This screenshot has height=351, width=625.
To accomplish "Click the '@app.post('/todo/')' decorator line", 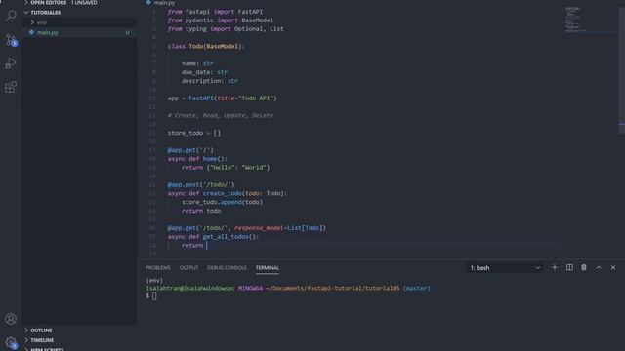I will 201,184.
